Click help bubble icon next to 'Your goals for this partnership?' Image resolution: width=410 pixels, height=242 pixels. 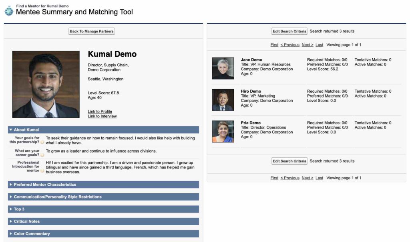42,142
